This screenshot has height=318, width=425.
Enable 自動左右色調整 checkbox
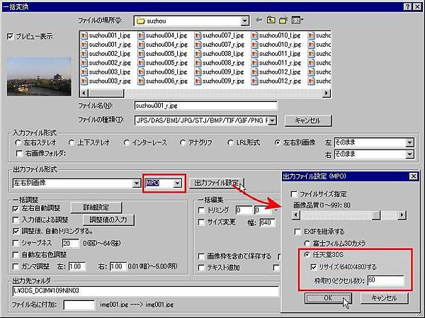(16, 255)
